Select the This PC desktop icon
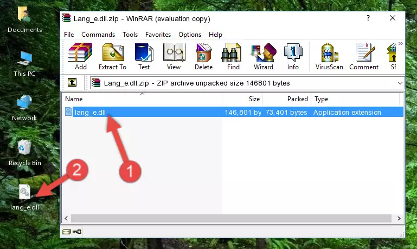The image size is (417, 249). (x=24, y=64)
